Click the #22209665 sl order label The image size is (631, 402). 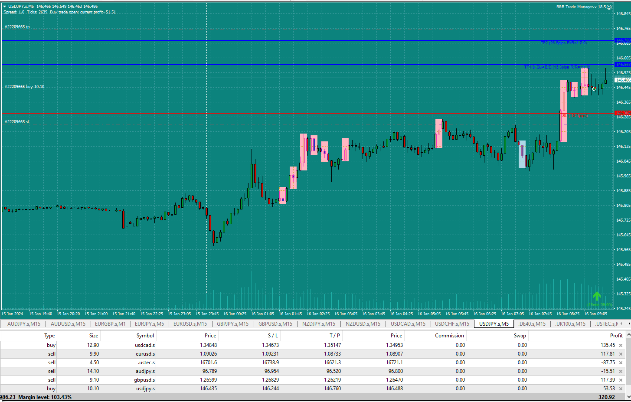point(16,122)
